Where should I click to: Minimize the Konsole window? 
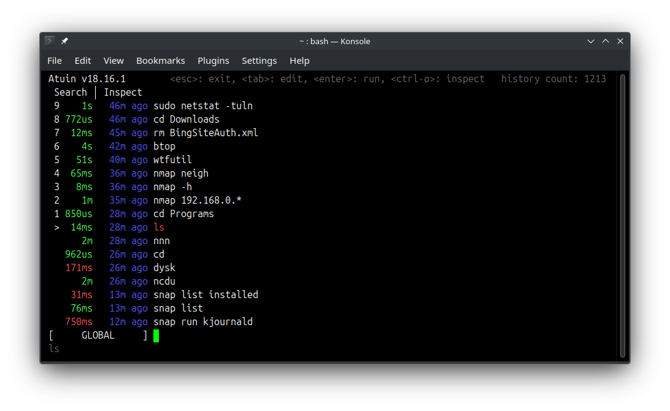[x=590, y=41]
